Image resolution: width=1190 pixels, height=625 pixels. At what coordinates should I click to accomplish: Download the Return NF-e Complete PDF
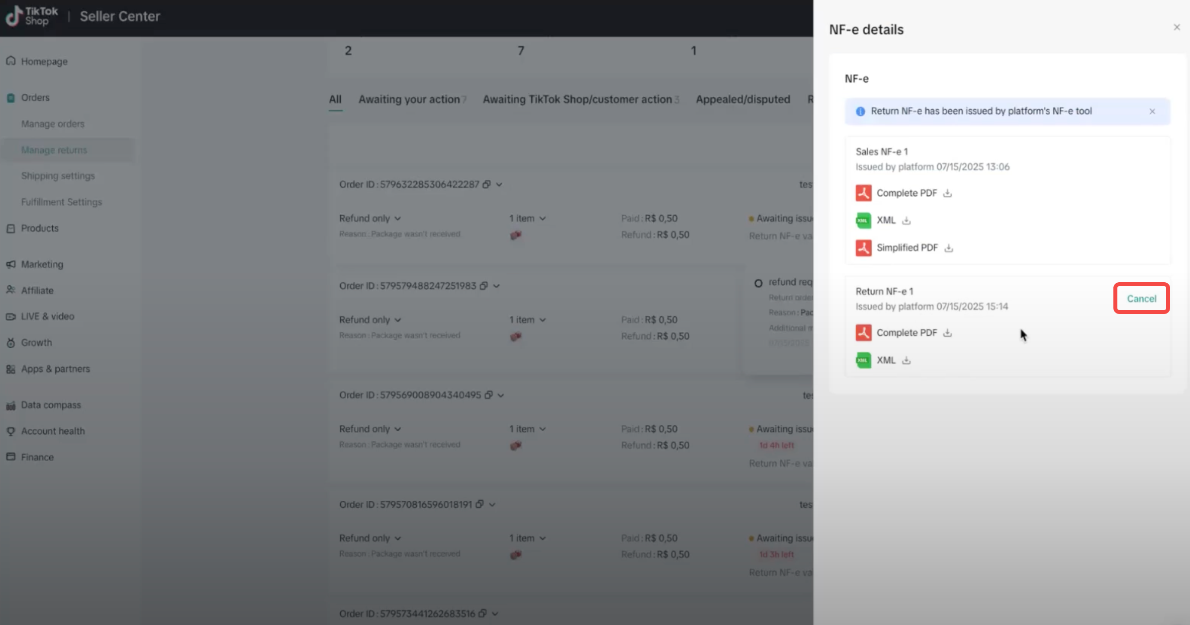pos(947,333)
